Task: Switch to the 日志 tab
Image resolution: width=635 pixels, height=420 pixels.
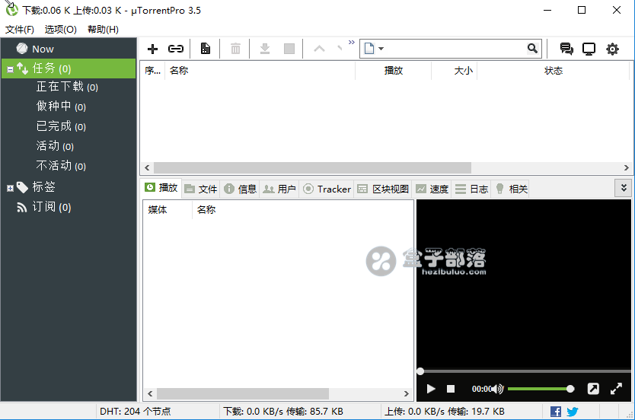Action: [x=472, y=189]
